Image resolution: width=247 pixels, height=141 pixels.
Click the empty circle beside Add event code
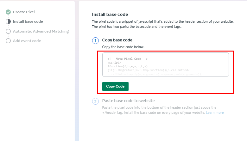click(8, 41)
